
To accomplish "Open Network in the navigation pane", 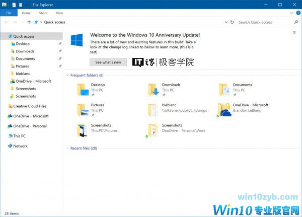I will [x=20, y=146].
